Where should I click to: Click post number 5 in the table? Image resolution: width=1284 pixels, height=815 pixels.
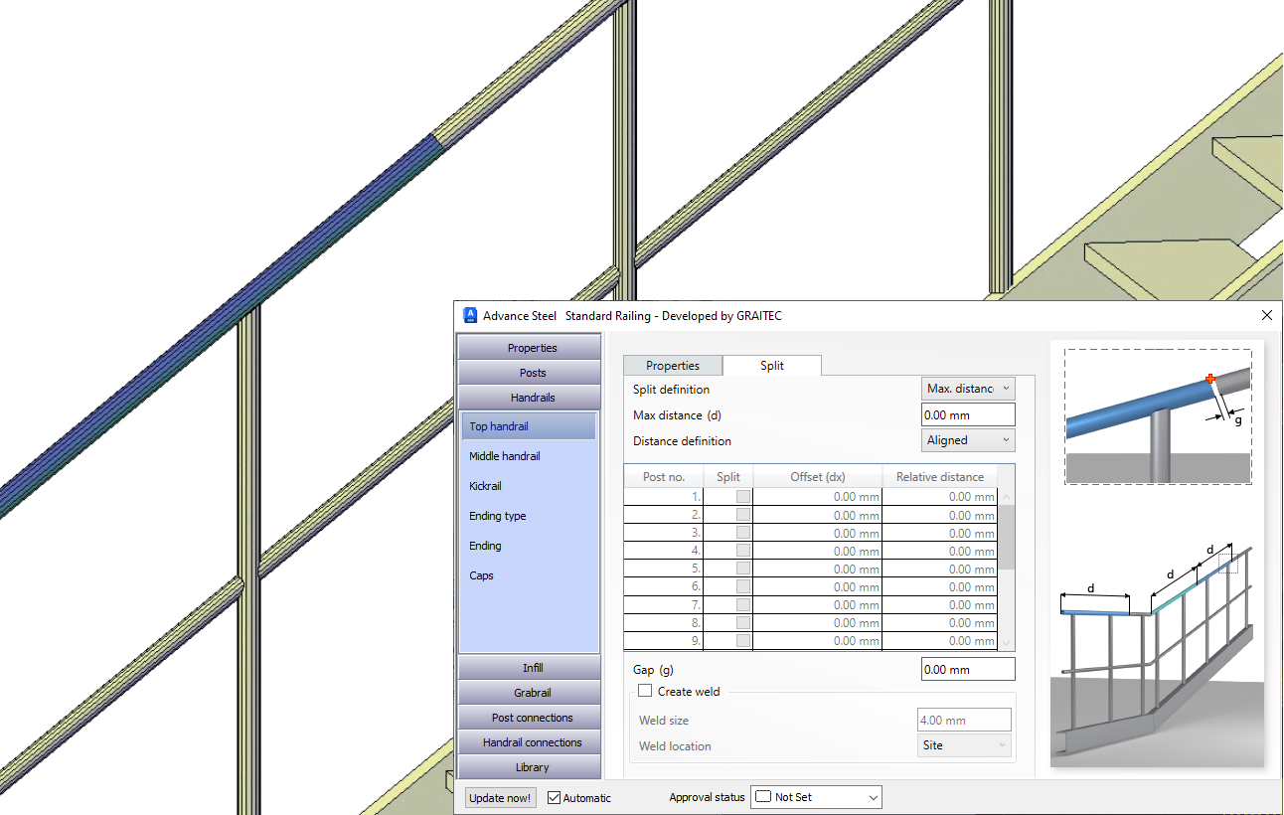click(664, 569)
